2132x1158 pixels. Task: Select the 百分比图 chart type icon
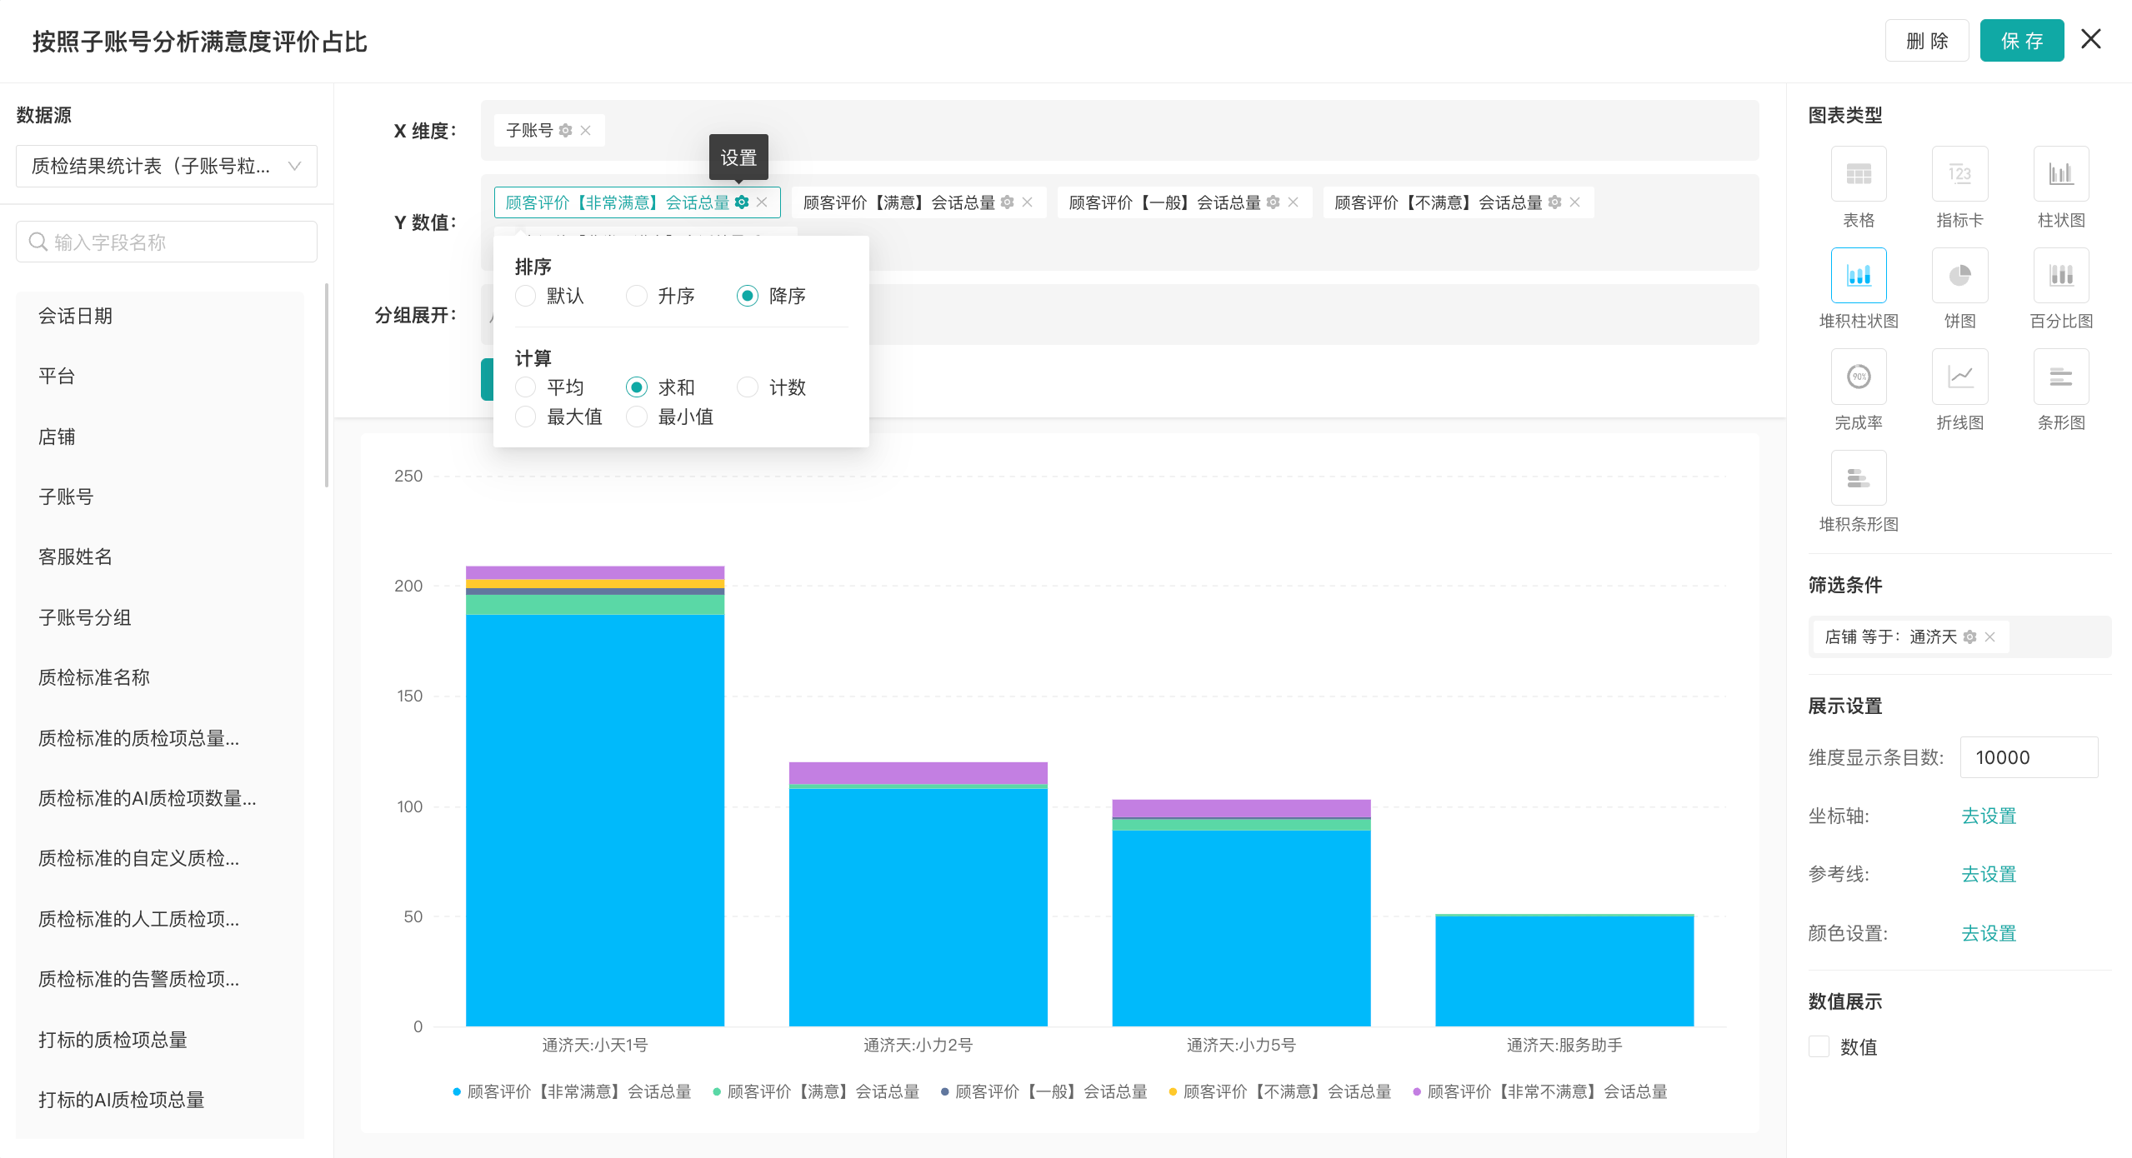pos(2061,275)
